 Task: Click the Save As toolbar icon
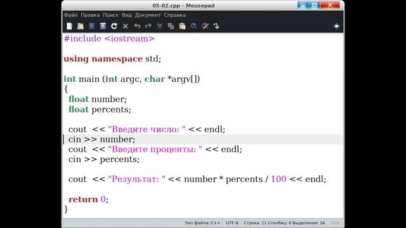(x=103, y=26)
